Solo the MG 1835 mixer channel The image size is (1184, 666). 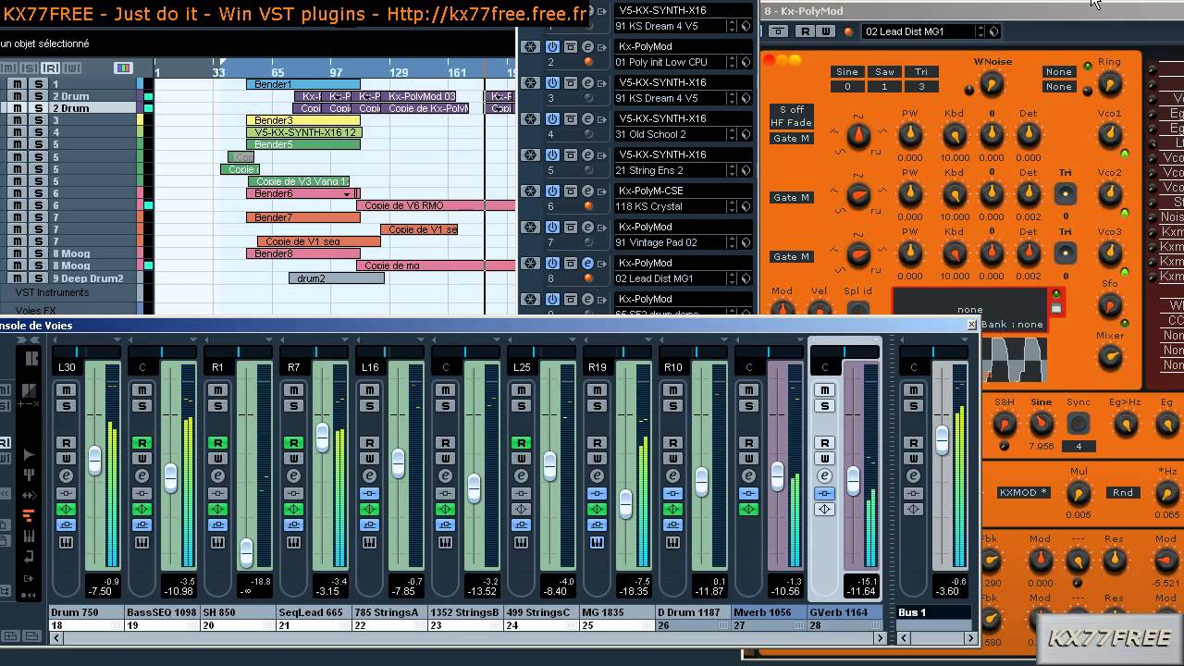click(597, 406)
